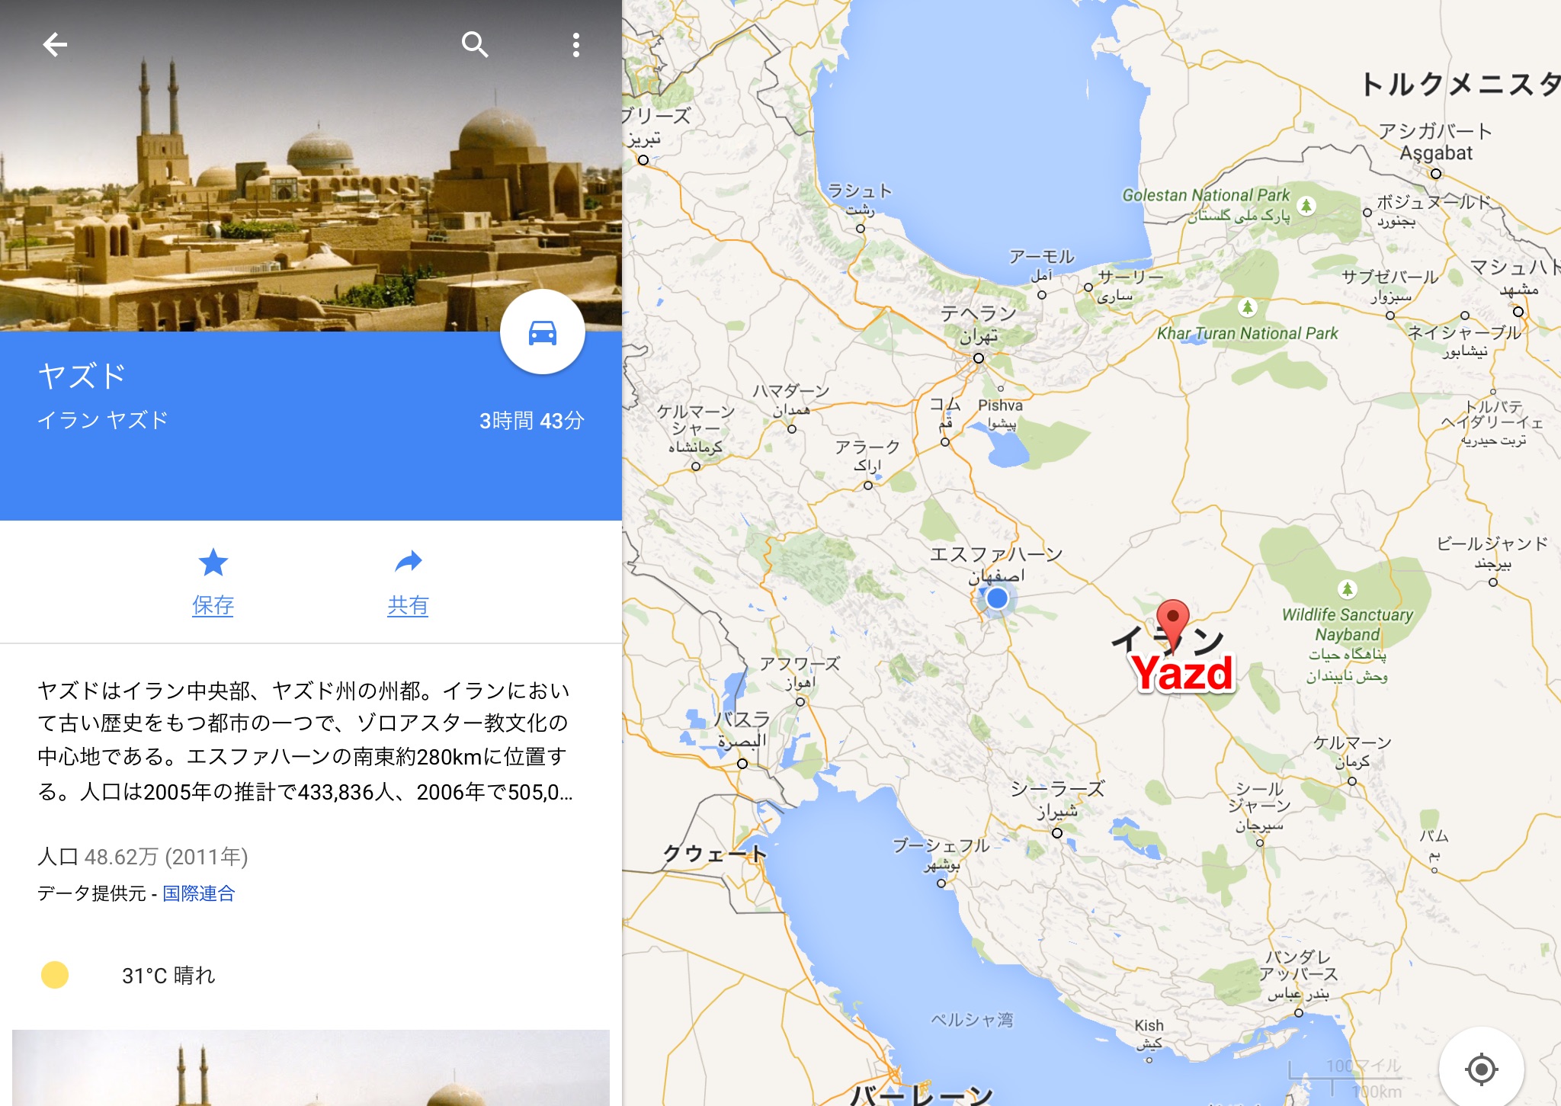Tap the car directions button
1561x1106 pixels.
(543, 332)
